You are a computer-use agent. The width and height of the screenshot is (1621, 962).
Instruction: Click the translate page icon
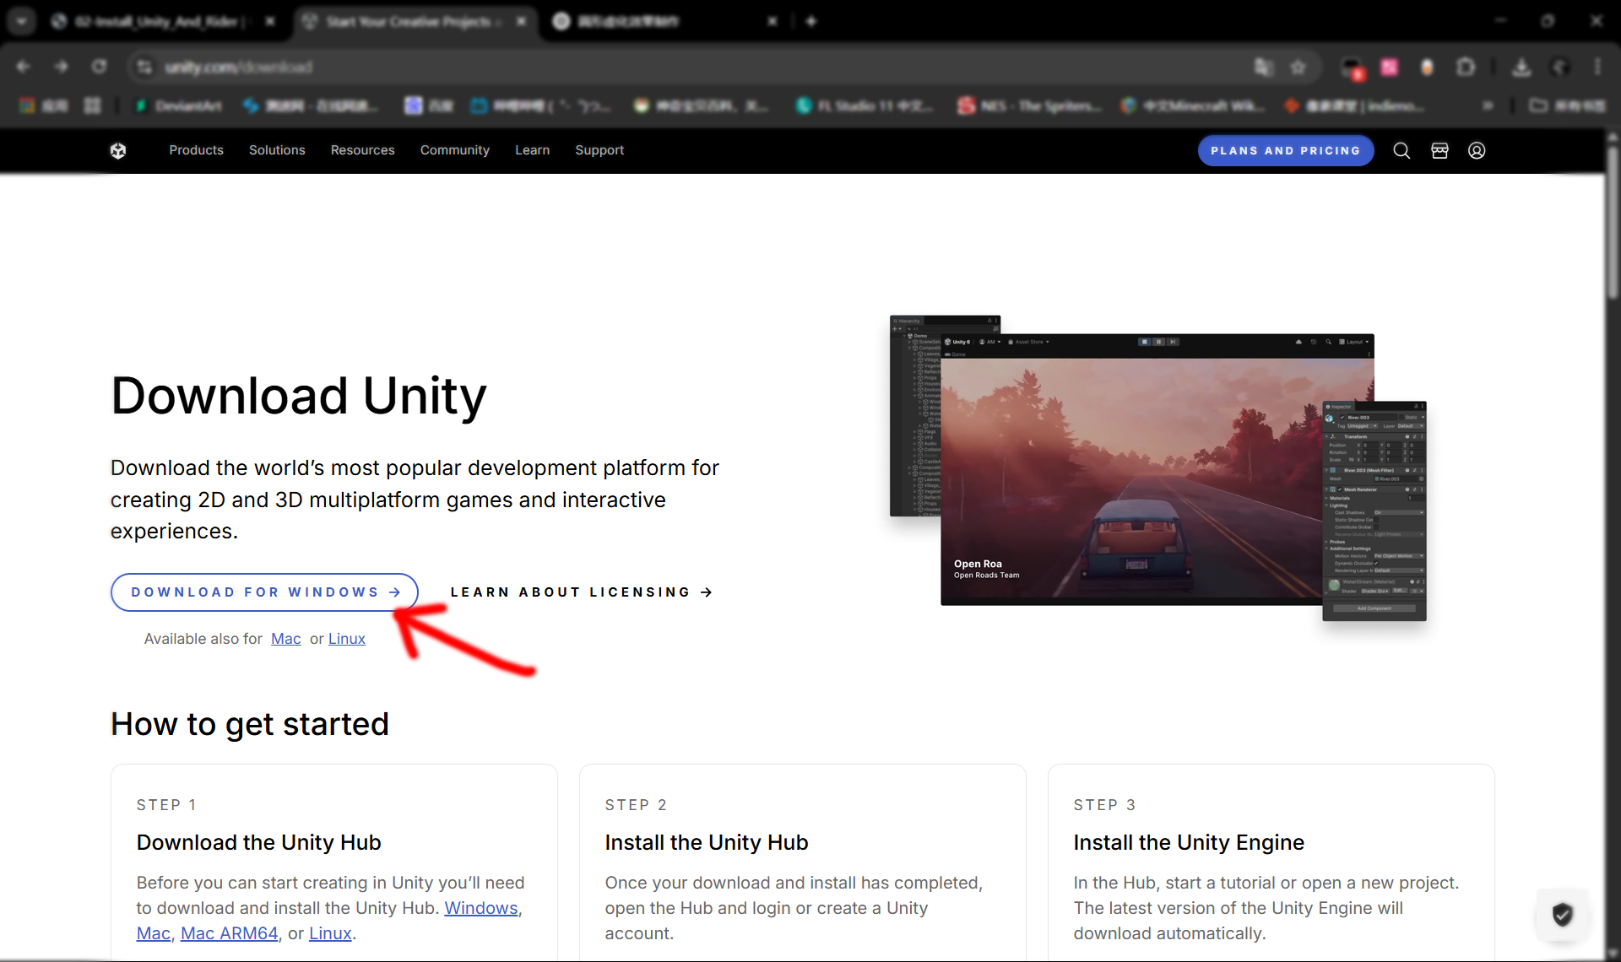point(1263,67)
